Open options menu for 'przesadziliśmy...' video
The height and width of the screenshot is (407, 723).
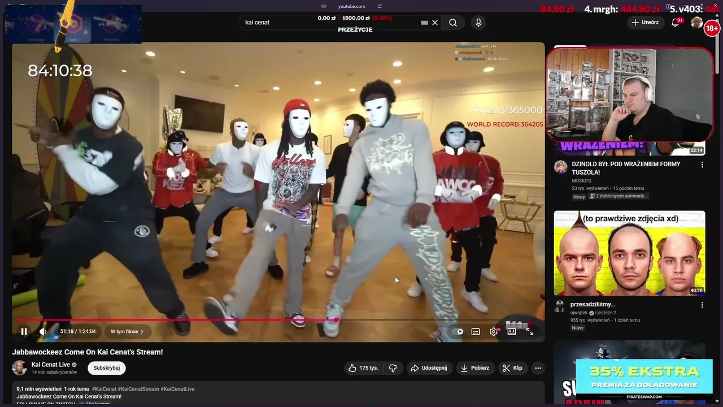tap(702, 305)
